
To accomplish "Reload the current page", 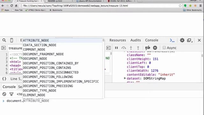I will 11,6.
